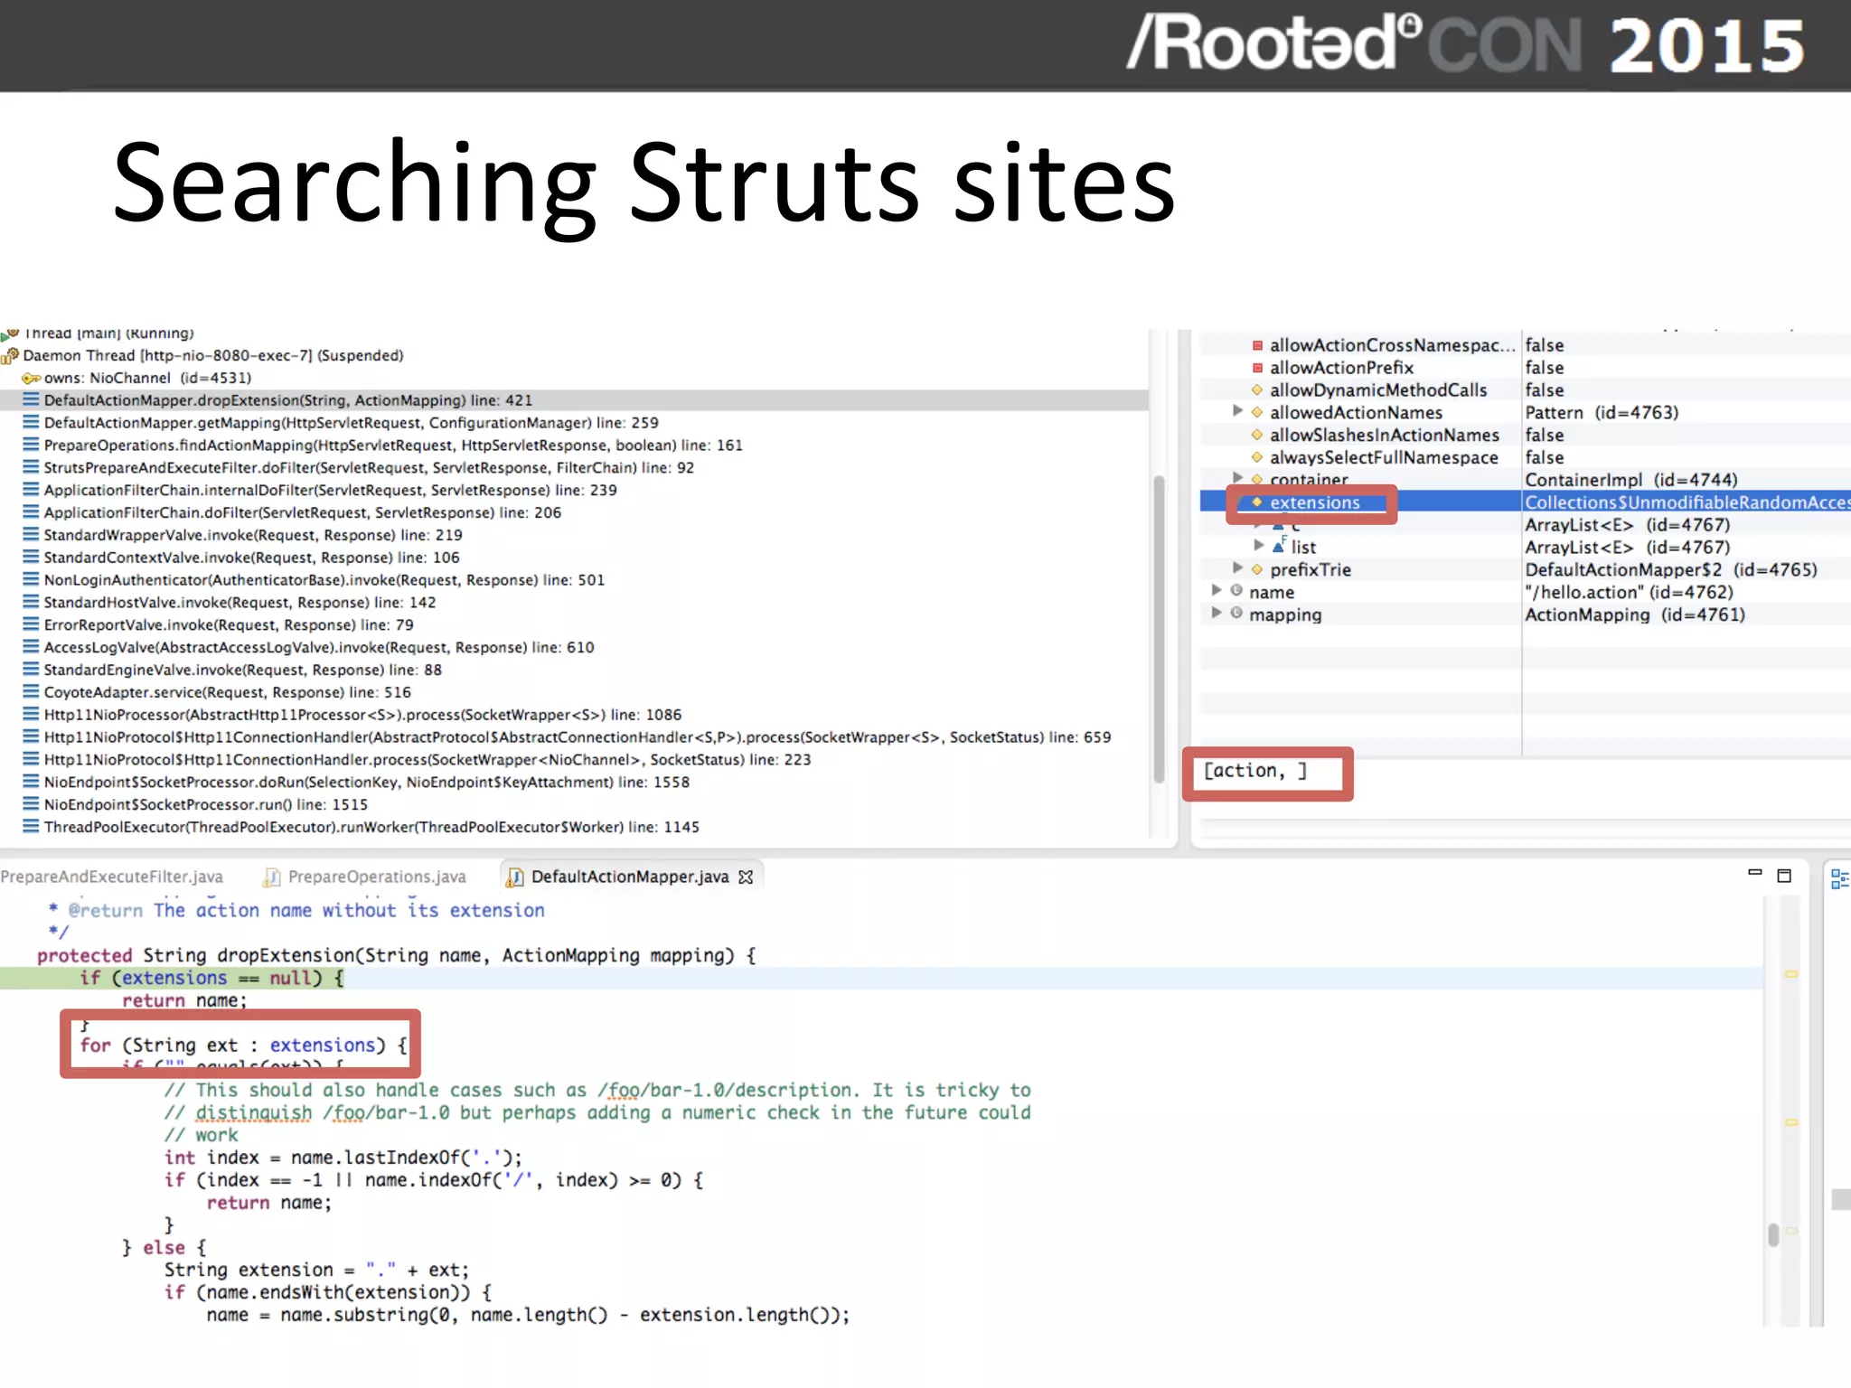The image size is (1851, 1388).
Task: Click the Daemon Thread suspended icon
Action: [x=10, y=356]
